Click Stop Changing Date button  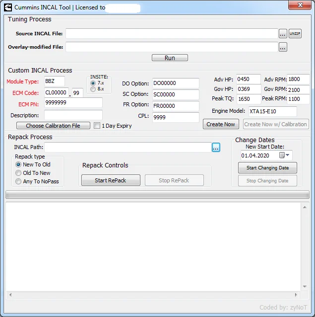(x=267, y=181)
